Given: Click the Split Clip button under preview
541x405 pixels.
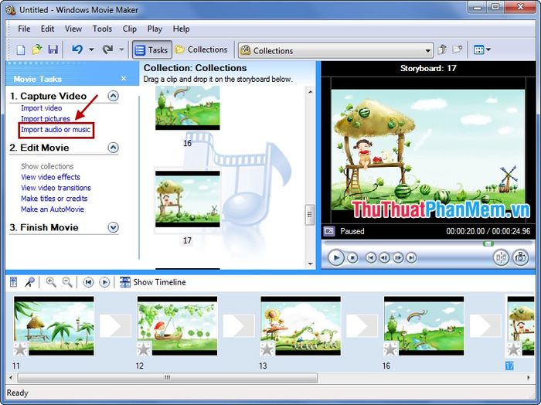Looking at the screenshot, I should (501, 257).
